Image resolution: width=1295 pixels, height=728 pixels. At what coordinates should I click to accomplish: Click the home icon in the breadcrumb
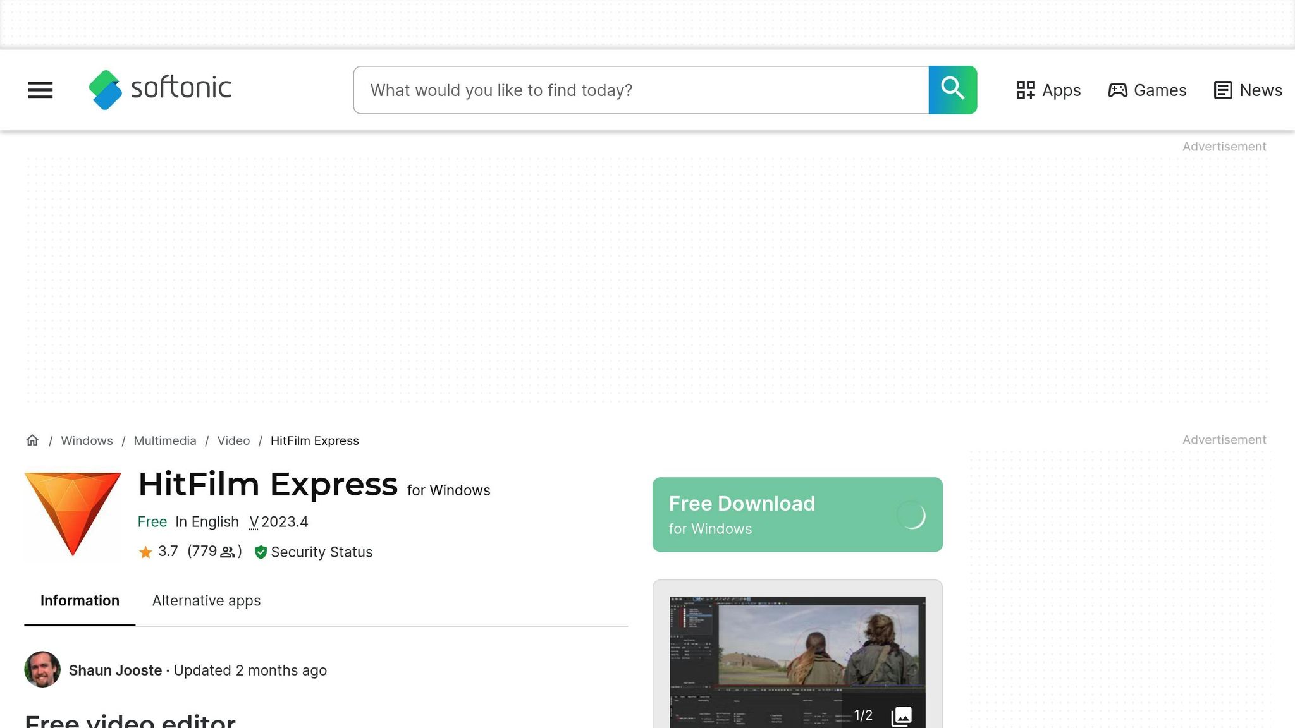click(32, 440)
